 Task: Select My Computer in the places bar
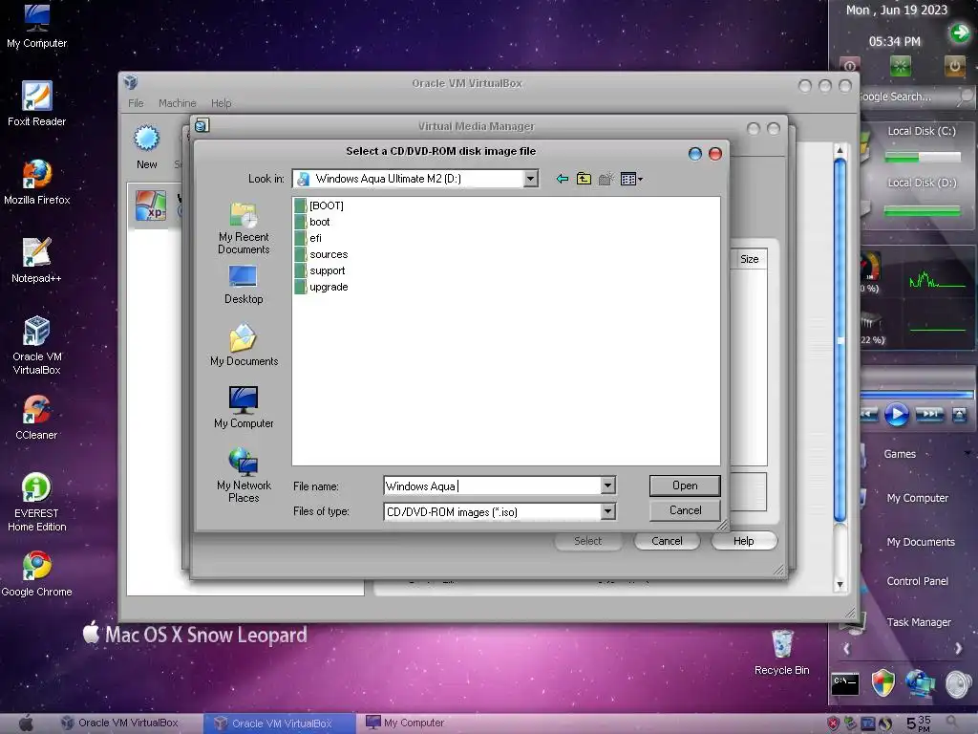click(x=244, y=407)
